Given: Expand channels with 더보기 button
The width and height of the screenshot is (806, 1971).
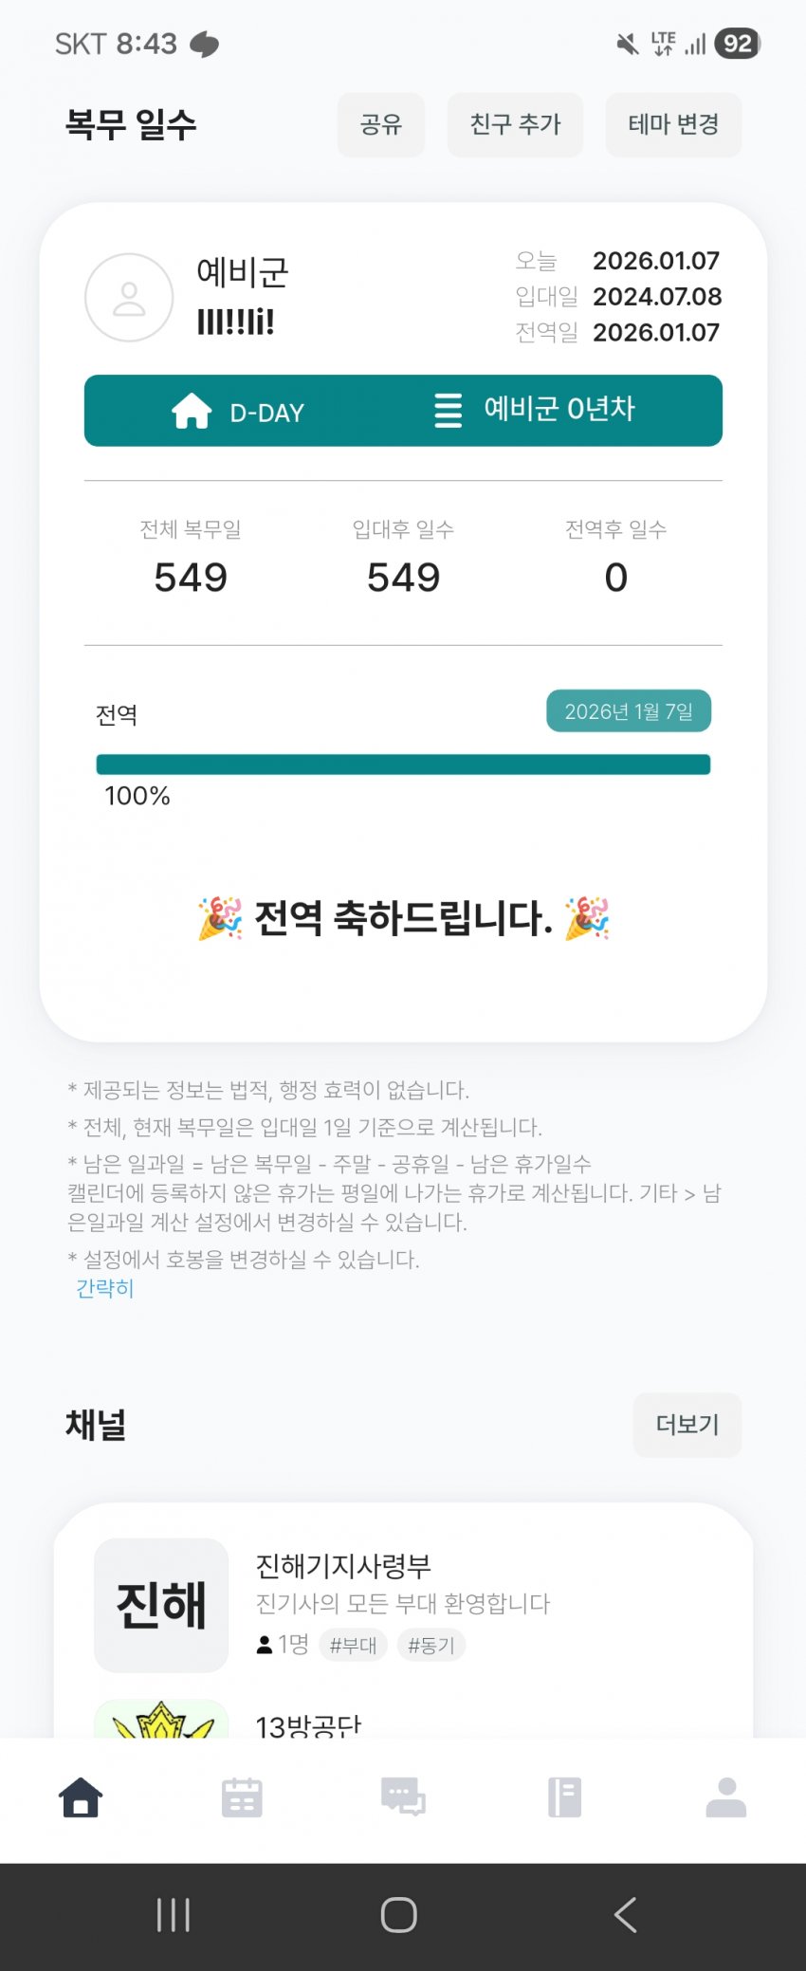Looking at the screenshot, I should 687,1425.
